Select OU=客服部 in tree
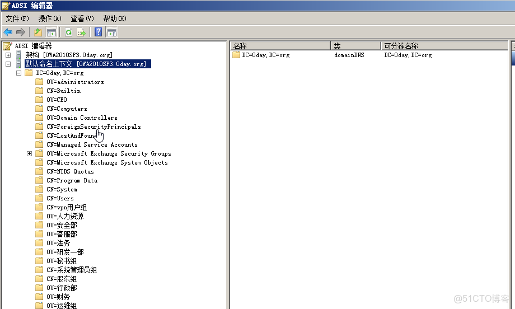515x309 pixels. pyautogui.click(x=62, y=234)
